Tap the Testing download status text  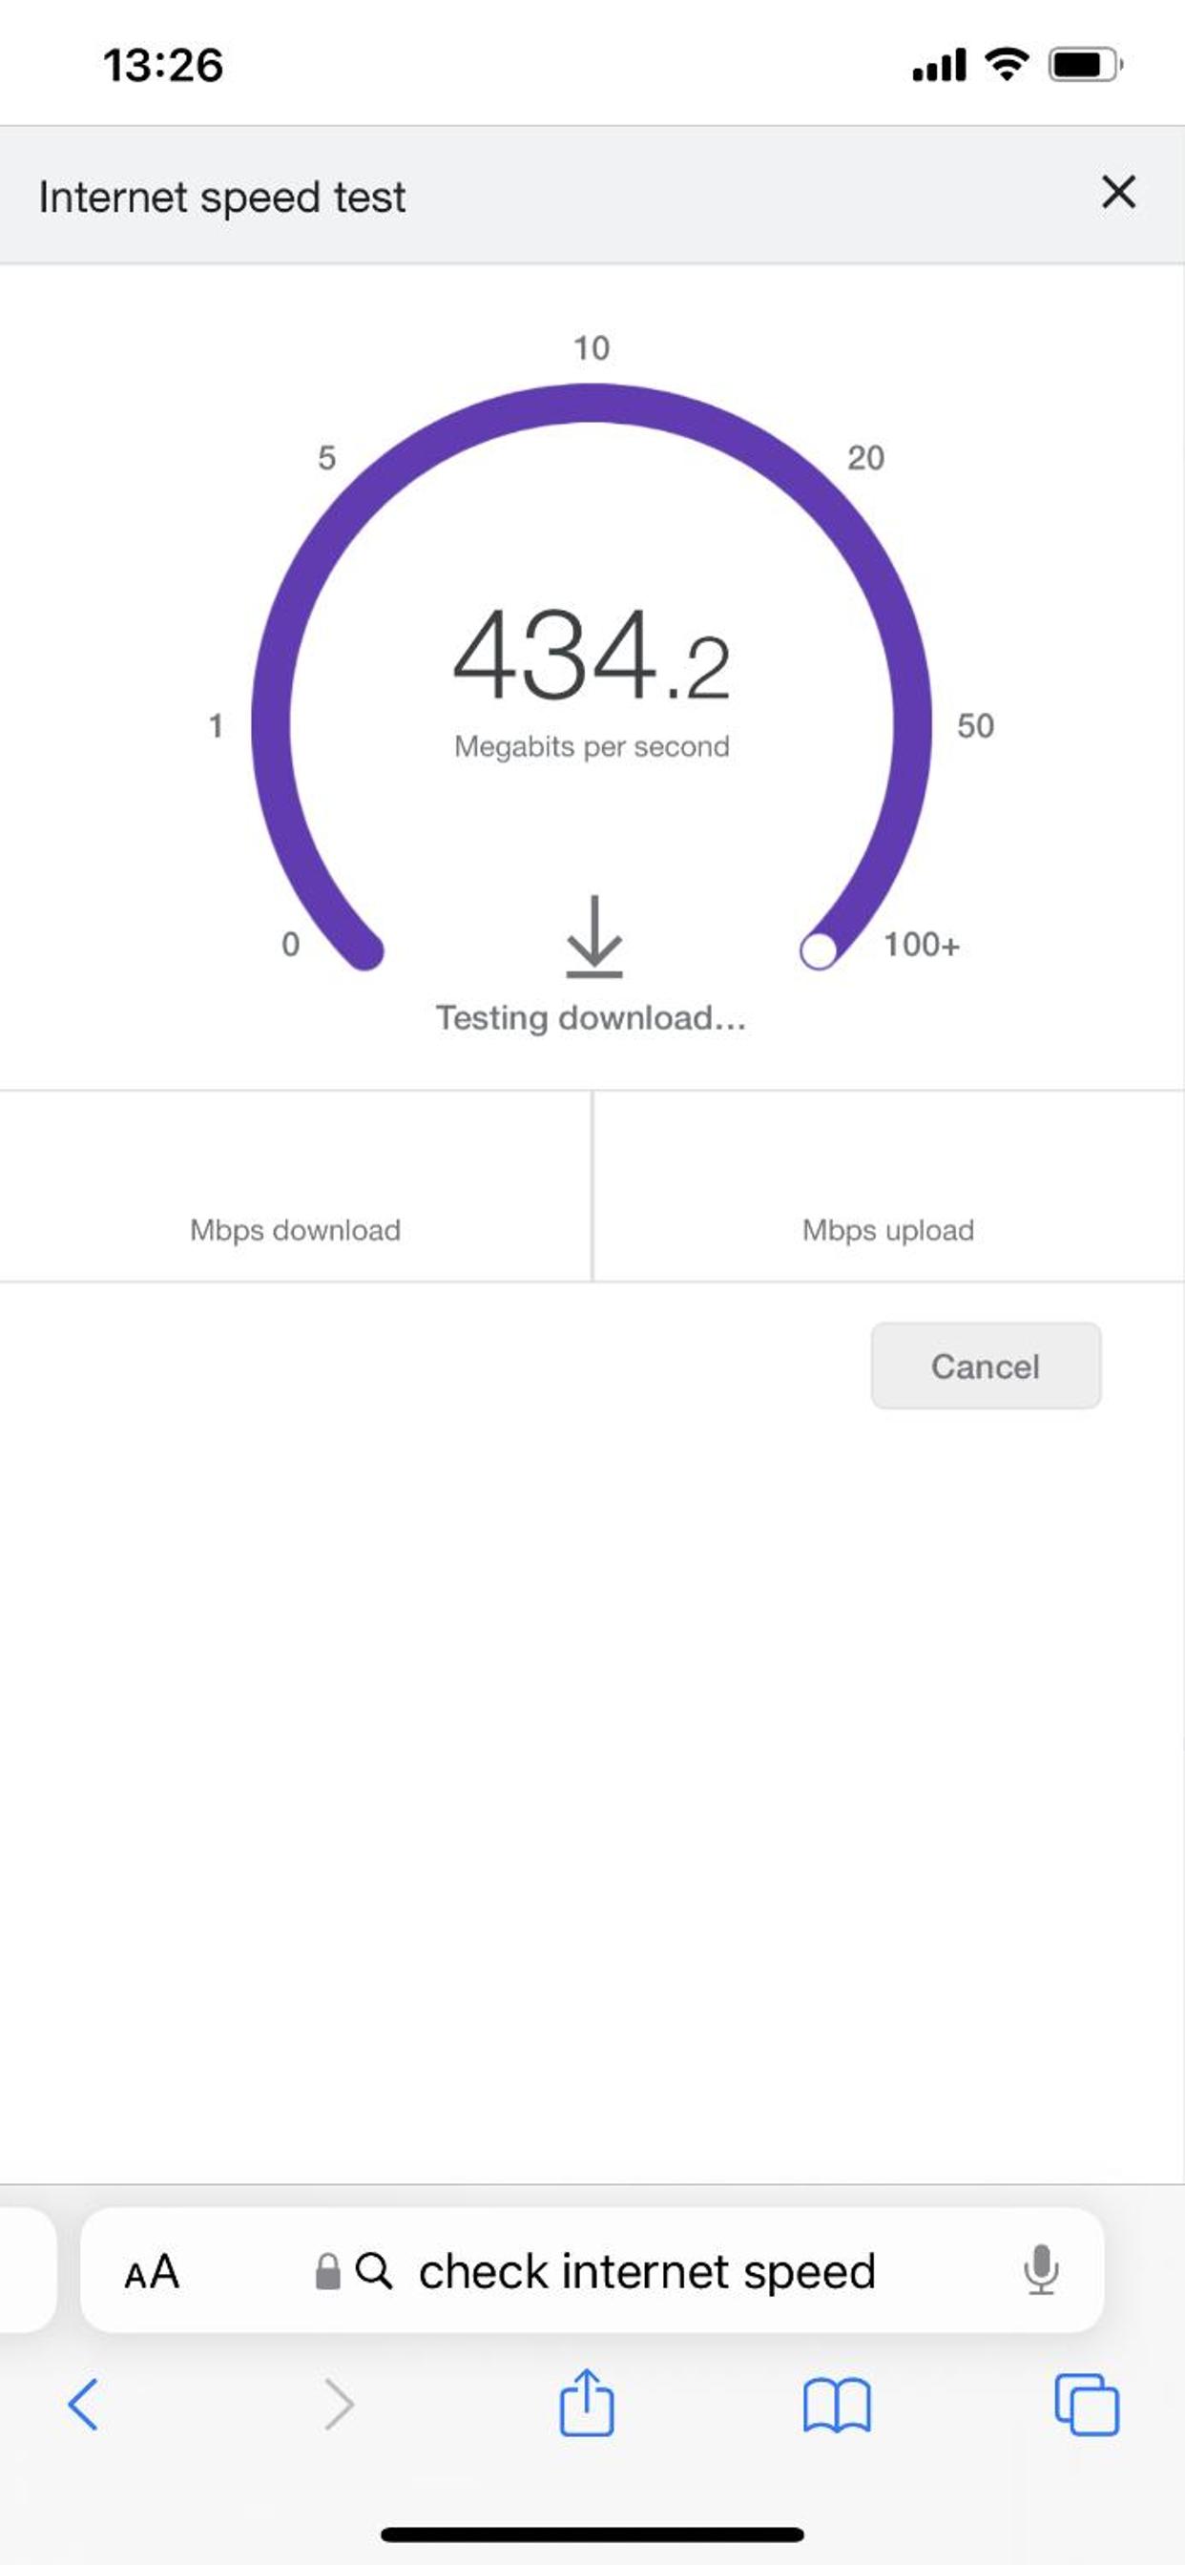pyautogui.click(x=592, y=1017)
